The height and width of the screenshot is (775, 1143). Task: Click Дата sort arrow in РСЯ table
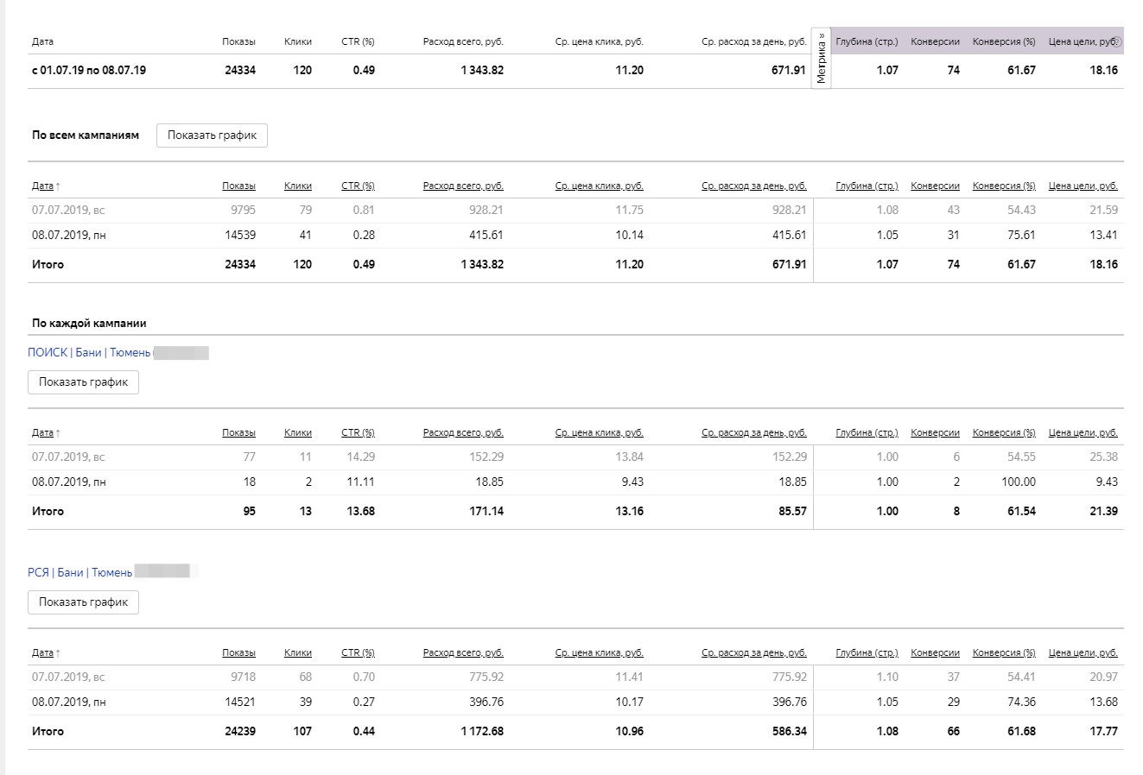pos(58,653)
